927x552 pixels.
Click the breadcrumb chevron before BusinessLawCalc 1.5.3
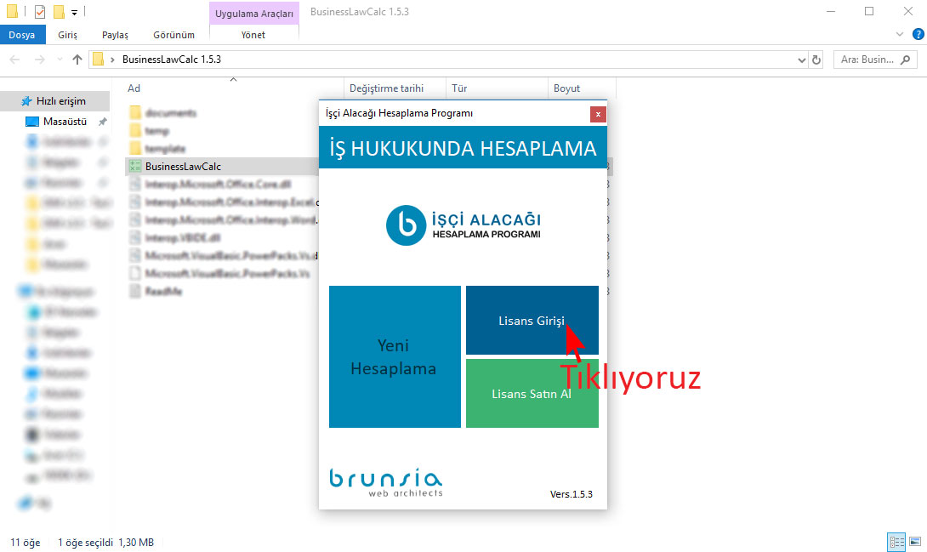pos(112,60)
